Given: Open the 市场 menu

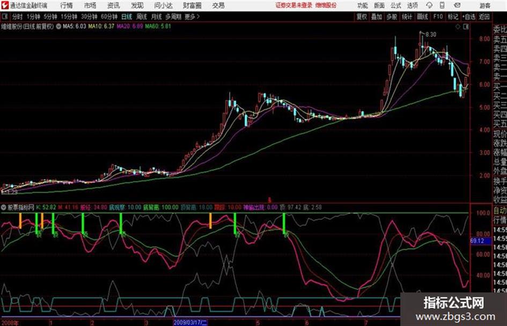Looking at the screenshot, I should tap(90, 5).
